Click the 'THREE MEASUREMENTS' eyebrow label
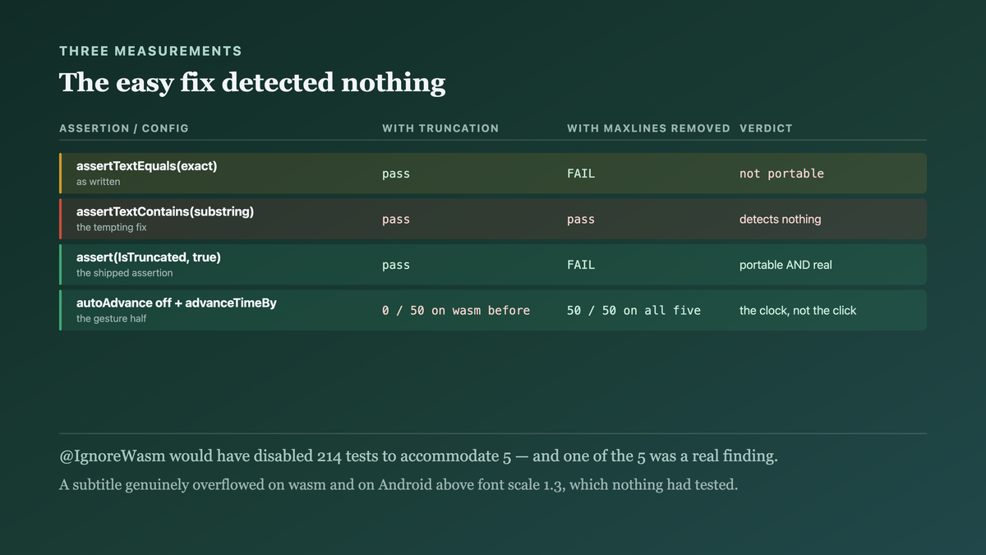 (x=150, y=51)
